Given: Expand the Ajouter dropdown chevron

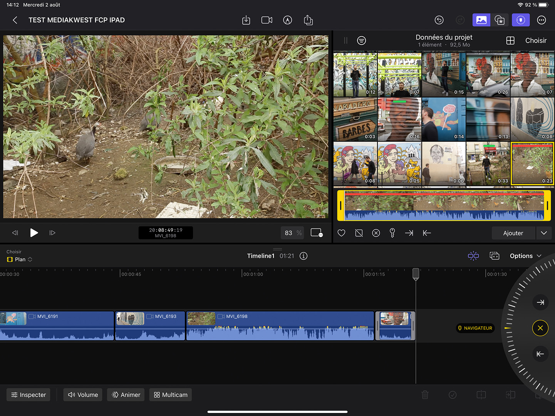Looking at the screenshot, I should click(544, 233).
